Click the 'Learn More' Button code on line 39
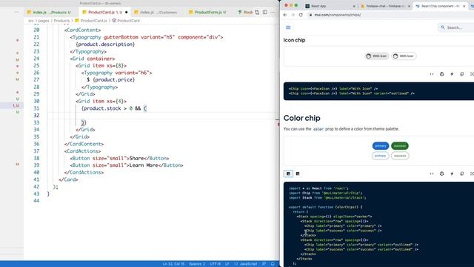Screen dimensions: 474x267 127,165
